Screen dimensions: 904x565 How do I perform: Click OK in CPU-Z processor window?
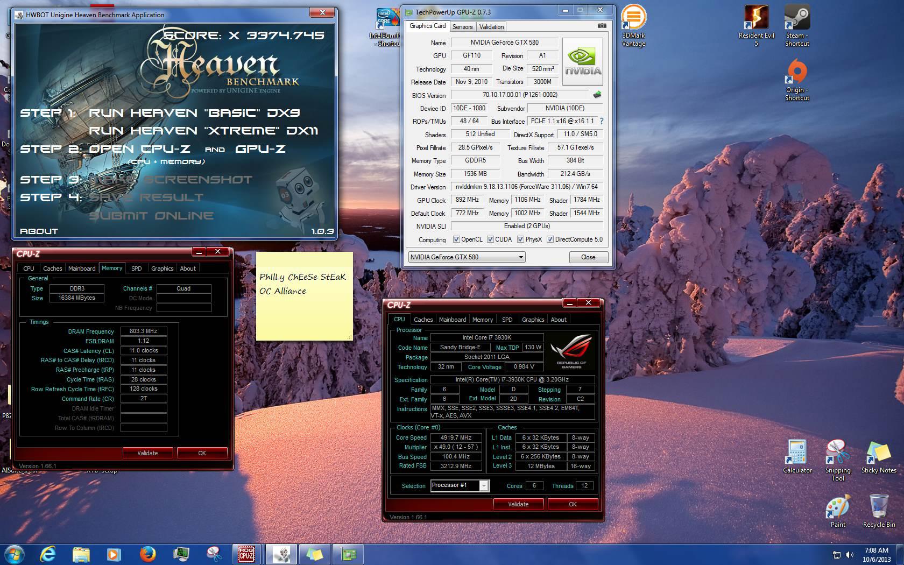coord(573,504)
